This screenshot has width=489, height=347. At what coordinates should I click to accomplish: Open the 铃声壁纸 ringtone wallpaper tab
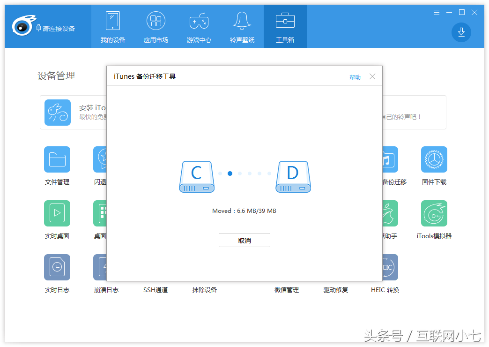(x=242, y=27)
